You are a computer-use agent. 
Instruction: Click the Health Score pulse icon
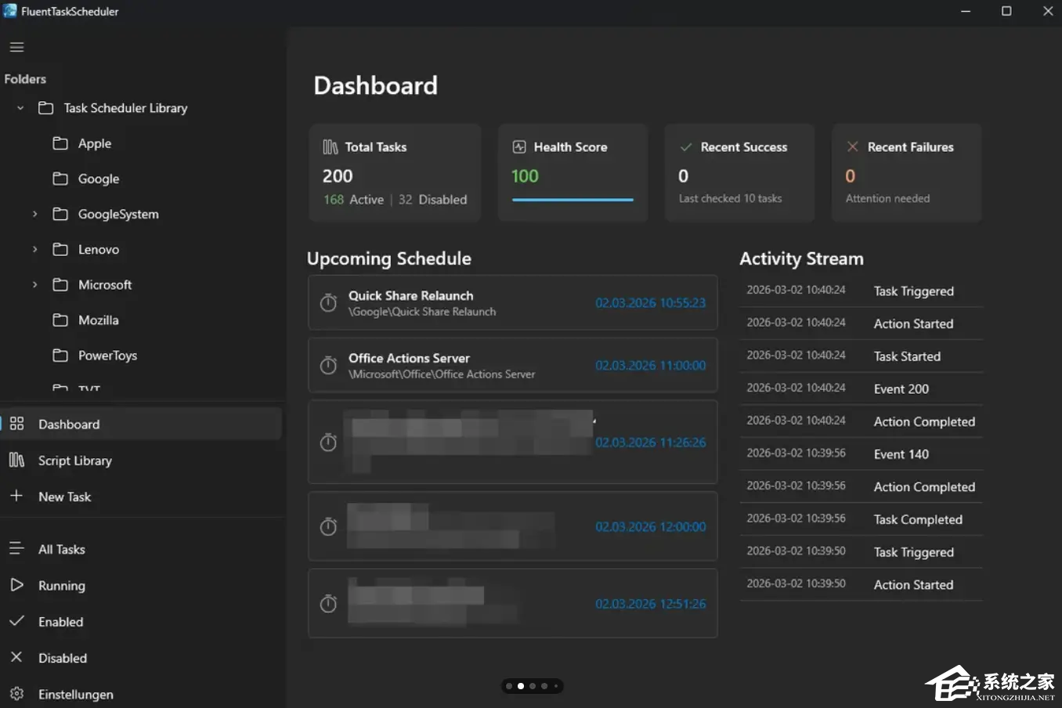(519, 147)
